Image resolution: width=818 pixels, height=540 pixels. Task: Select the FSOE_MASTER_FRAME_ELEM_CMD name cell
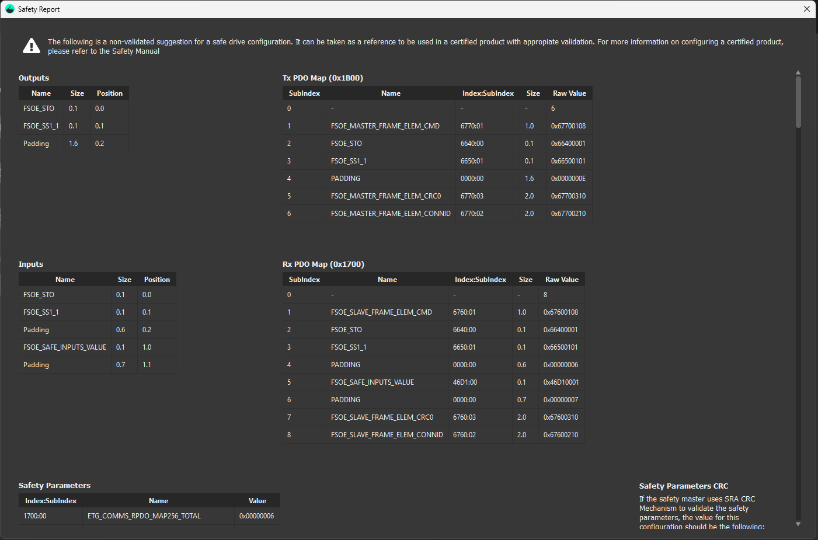tap(385, 126)
